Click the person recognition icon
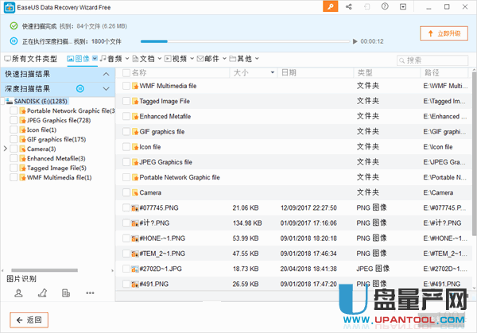 [18, 293]
